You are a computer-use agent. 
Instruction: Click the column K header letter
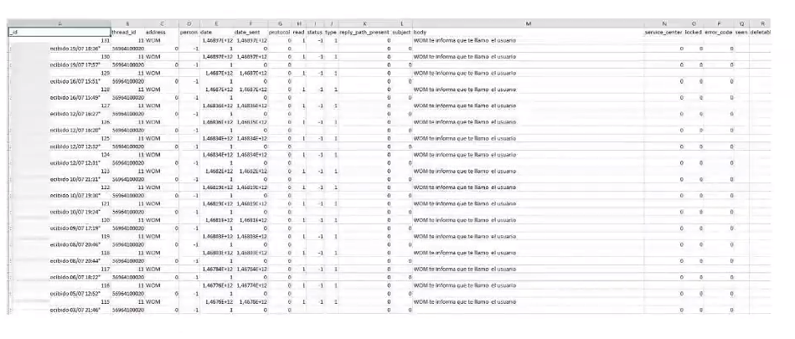tap(364, 23)
